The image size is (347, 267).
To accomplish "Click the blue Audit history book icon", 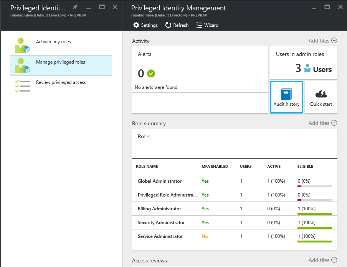I will (286, 94).
